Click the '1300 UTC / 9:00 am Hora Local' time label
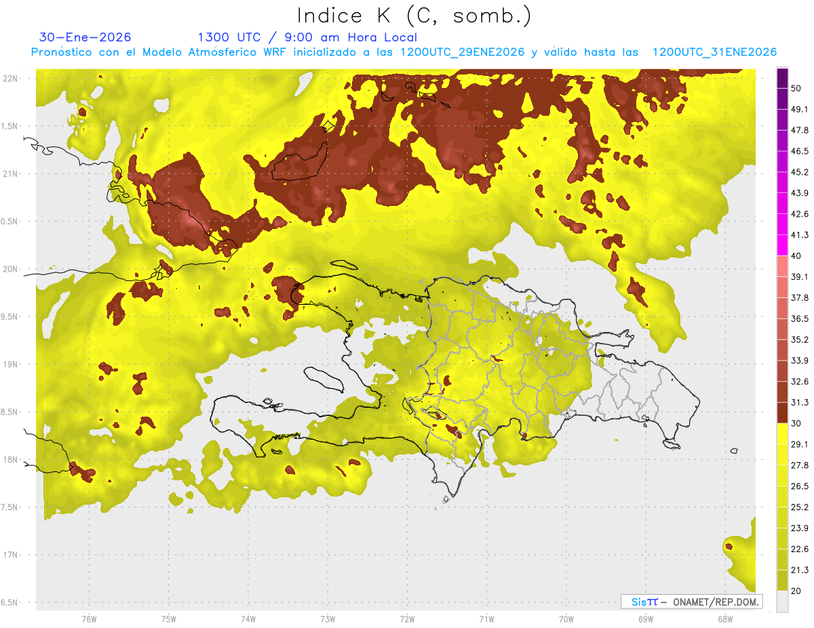Viewport: 814px width, 628px height. pyautogui.click(x=307, y=37)
